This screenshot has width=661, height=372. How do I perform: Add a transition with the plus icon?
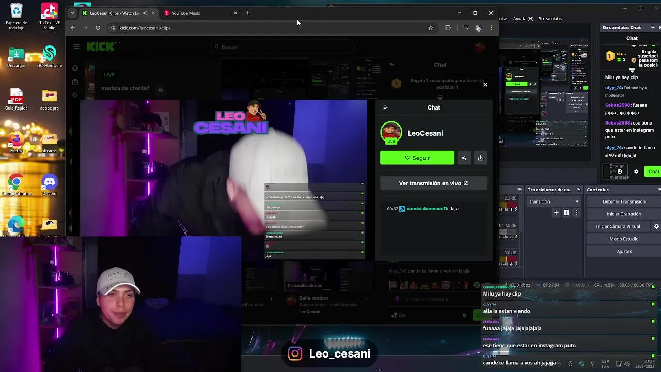[x=556, y=212]
